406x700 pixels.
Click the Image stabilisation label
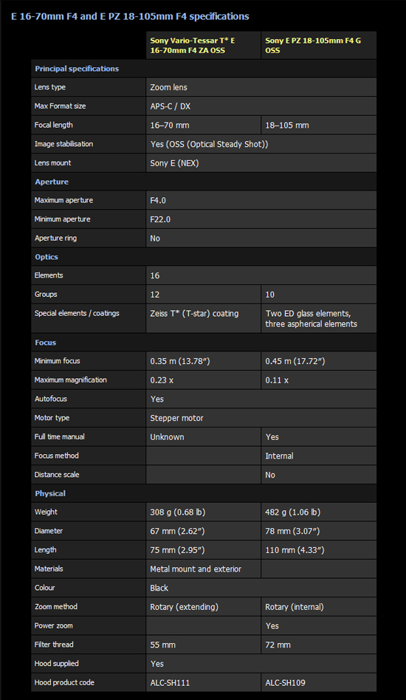point(63,144)
